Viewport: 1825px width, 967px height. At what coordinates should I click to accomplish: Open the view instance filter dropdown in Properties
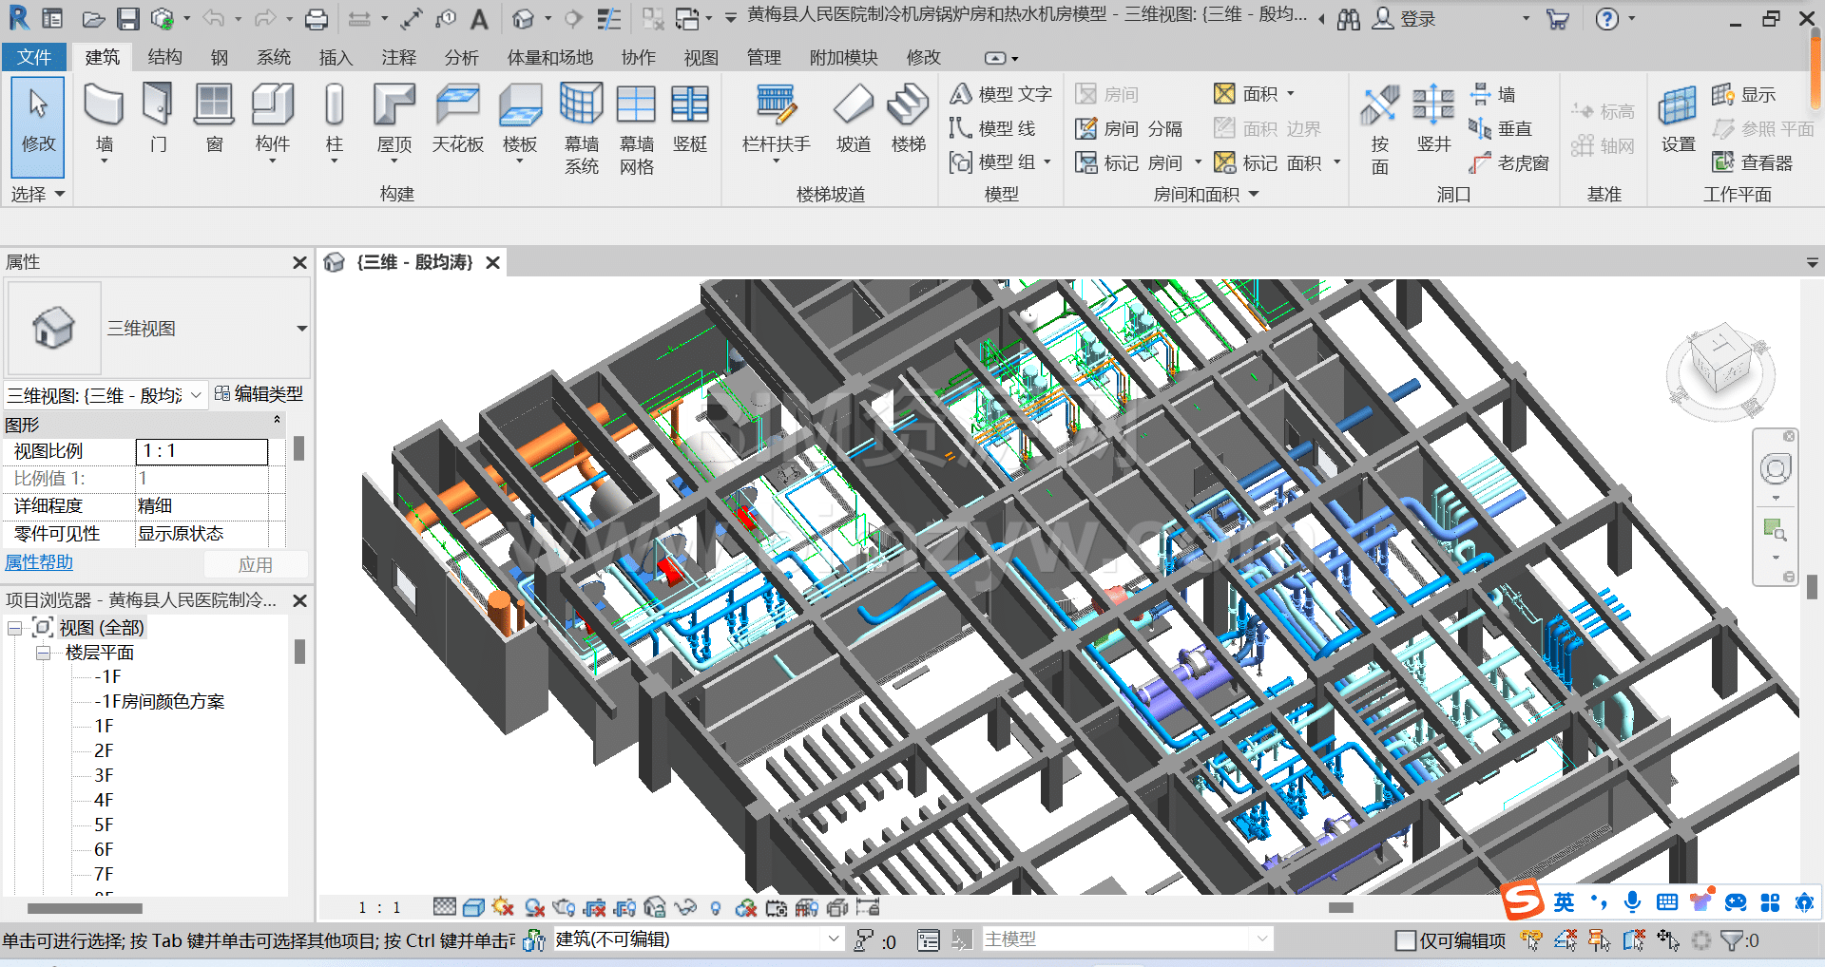196,395
